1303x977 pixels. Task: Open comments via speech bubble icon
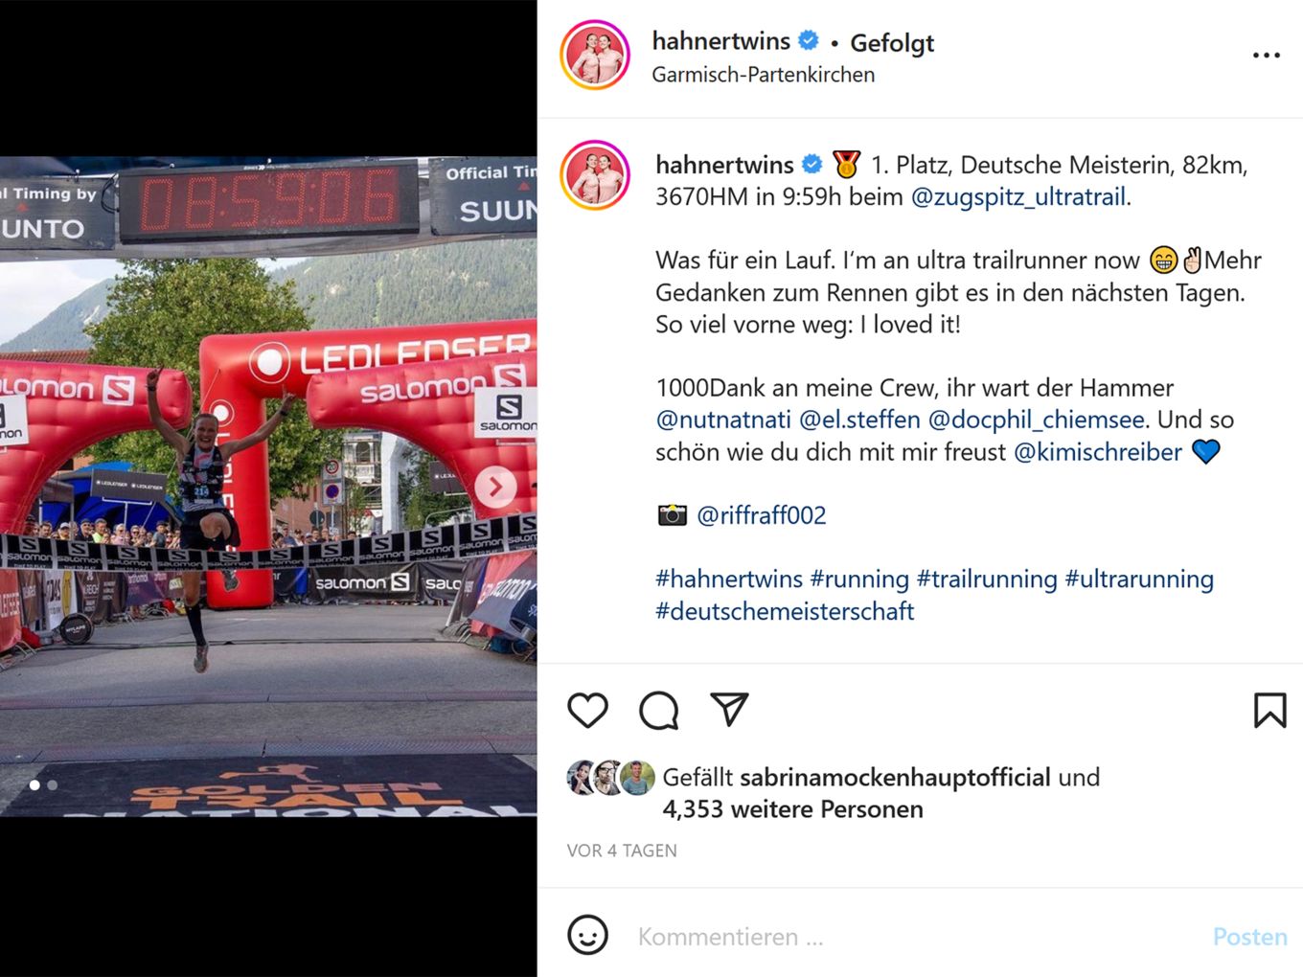click(x=659, y=711)
